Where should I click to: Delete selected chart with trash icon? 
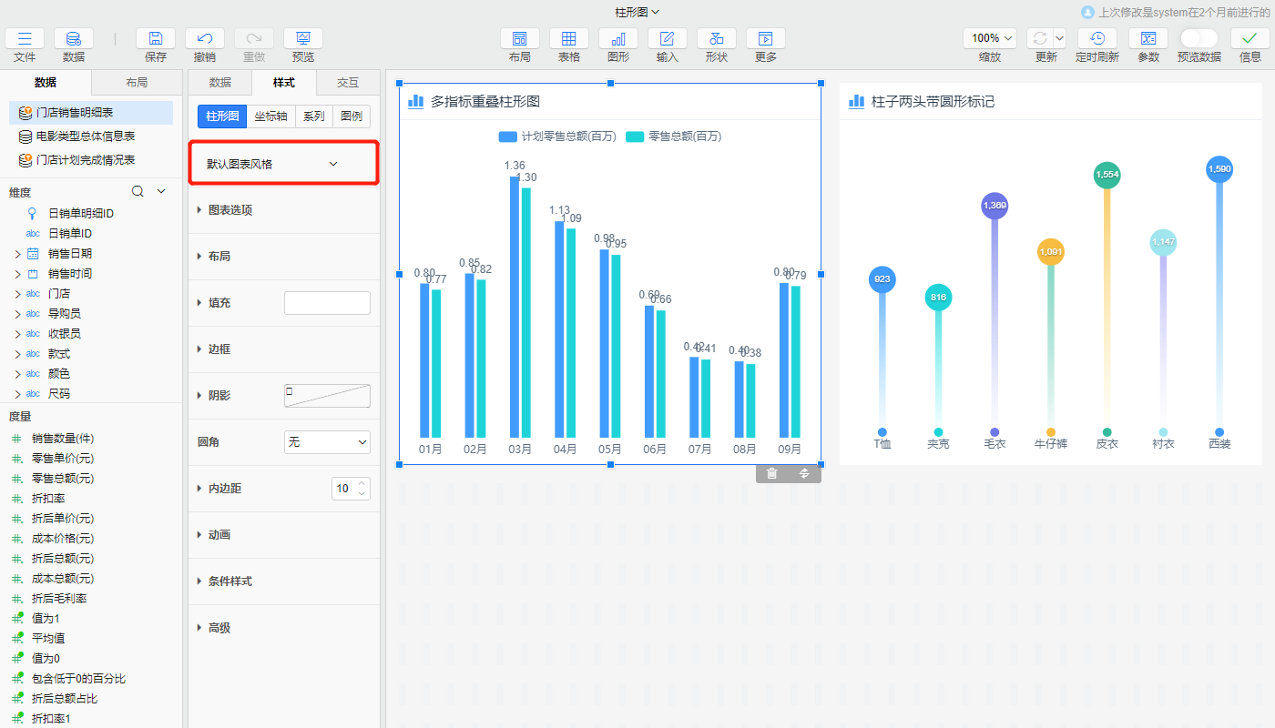point(772,473)
